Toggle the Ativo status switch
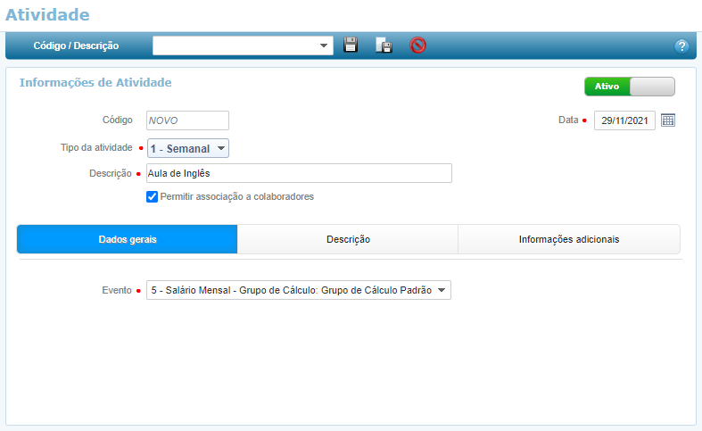702x431 pixels. point(630,87)
